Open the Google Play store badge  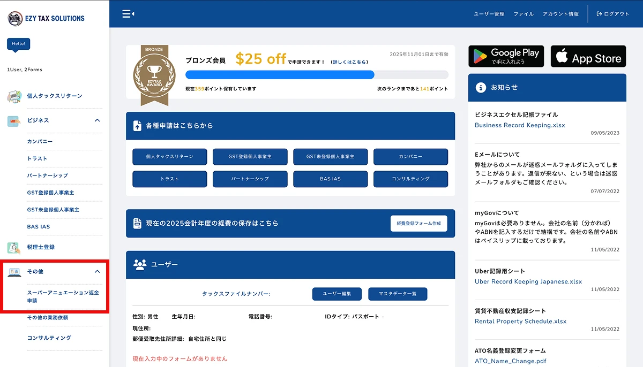(506, 56)
